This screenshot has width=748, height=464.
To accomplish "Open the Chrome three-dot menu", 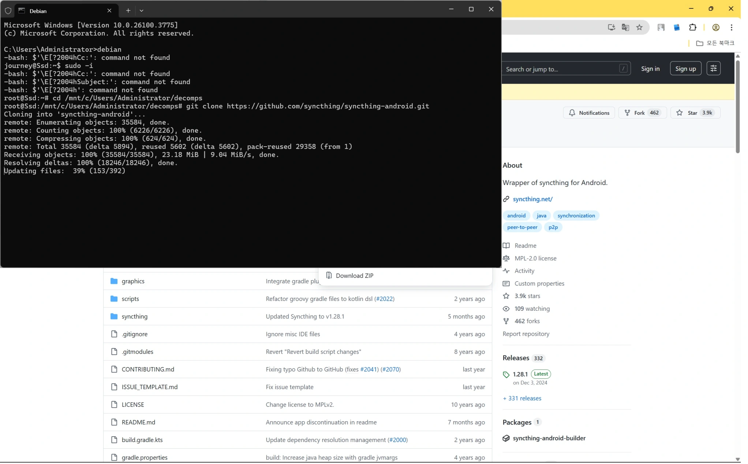I will pos(731,27).
